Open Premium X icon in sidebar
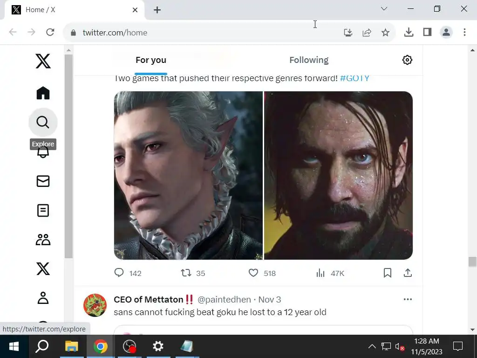The image size is (477, 358). 43,269
